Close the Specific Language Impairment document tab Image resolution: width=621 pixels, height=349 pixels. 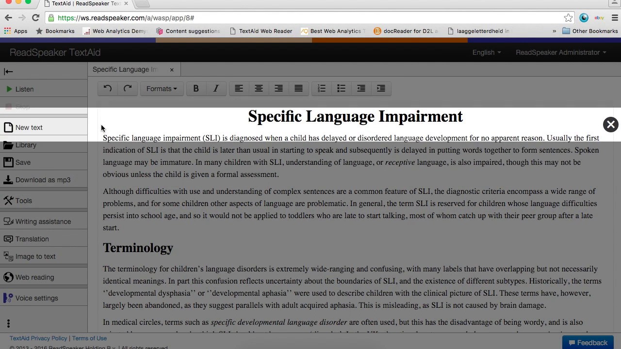click(x=172, y=70)
